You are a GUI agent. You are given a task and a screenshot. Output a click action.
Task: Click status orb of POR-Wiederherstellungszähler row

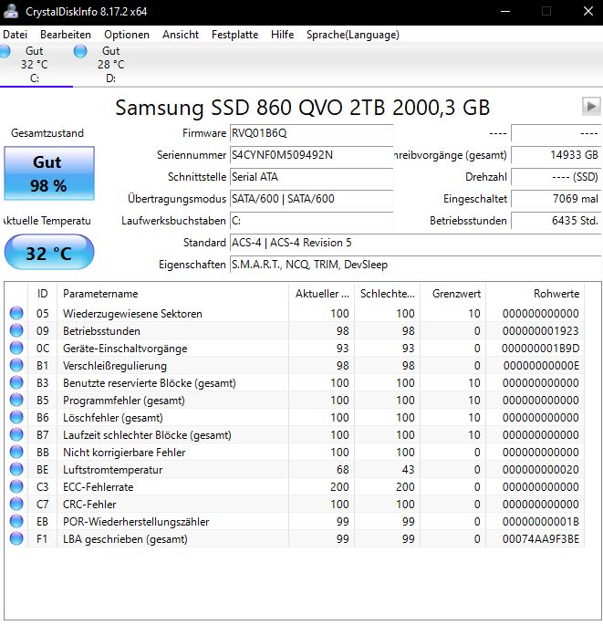pyautogui.click(x=16, y=521)
